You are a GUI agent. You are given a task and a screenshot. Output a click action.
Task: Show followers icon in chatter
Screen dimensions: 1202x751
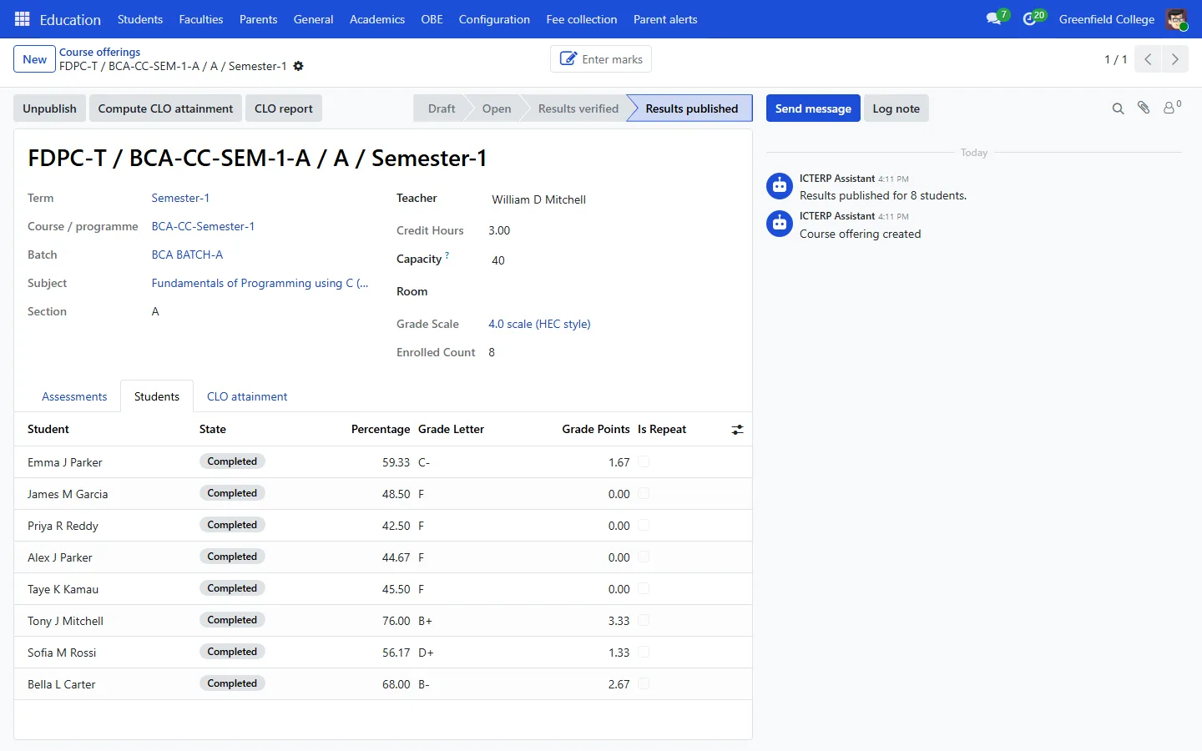(1172, 108)
